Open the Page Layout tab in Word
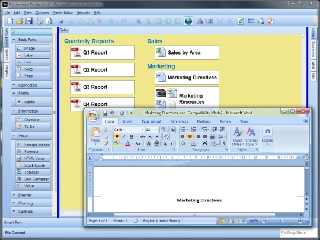 click(152, 121)
